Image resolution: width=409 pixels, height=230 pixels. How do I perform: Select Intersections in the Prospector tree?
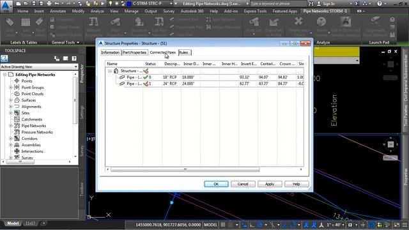pos(33,151)
